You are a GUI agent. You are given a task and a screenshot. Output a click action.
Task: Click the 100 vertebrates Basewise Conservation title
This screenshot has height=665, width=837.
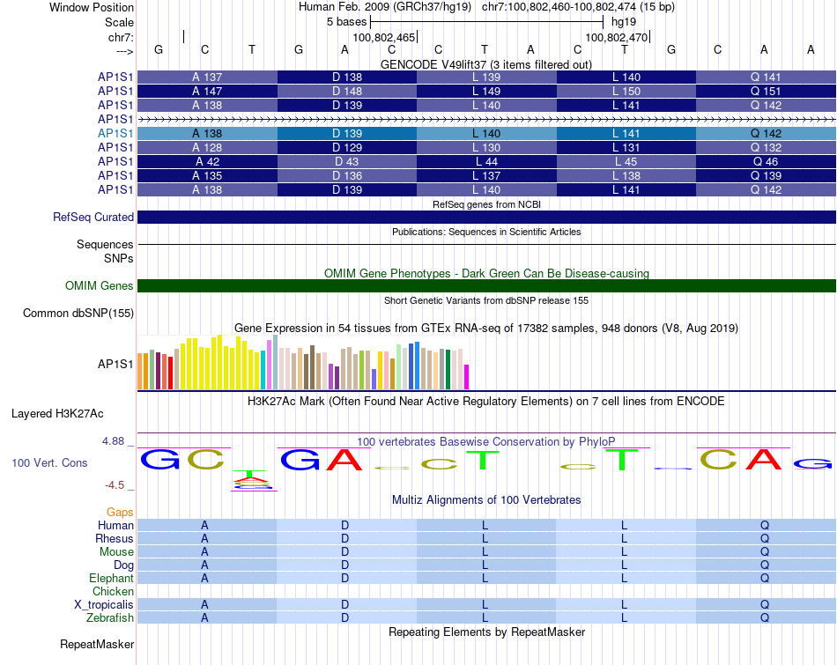485,442
